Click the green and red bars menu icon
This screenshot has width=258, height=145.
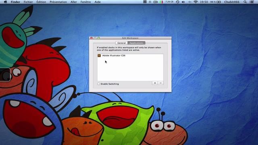161,2
